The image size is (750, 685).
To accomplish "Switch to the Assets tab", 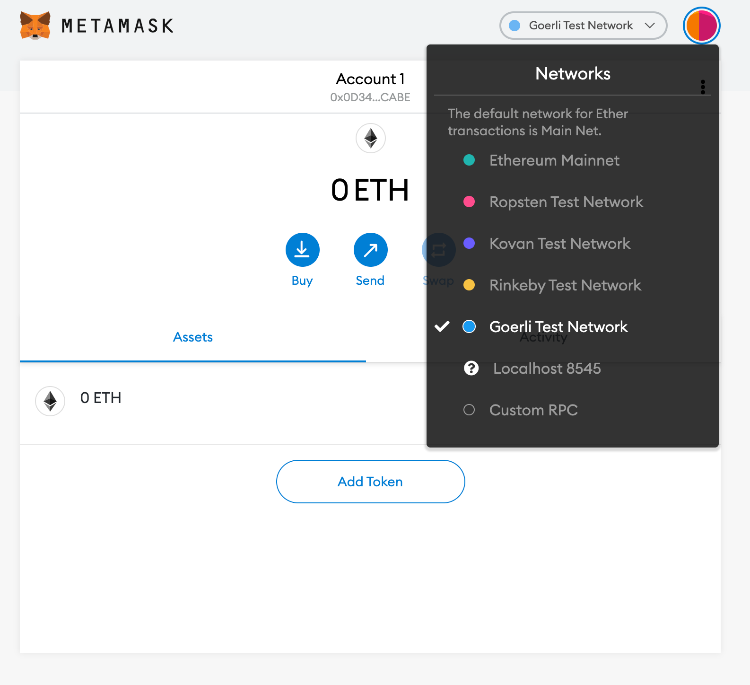I will pyautogui.click(x=193, y=337).
